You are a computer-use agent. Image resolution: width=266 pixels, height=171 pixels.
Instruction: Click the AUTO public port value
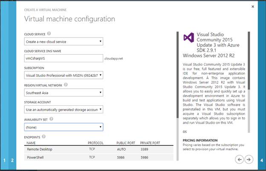(121, 149)
